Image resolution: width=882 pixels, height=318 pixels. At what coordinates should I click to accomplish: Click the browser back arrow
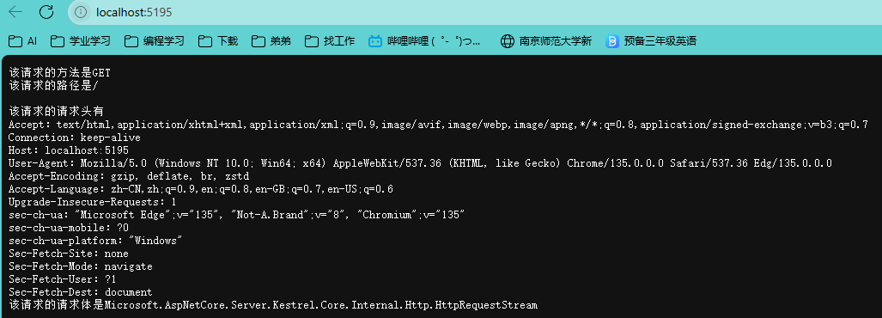(x=15, y=12)
